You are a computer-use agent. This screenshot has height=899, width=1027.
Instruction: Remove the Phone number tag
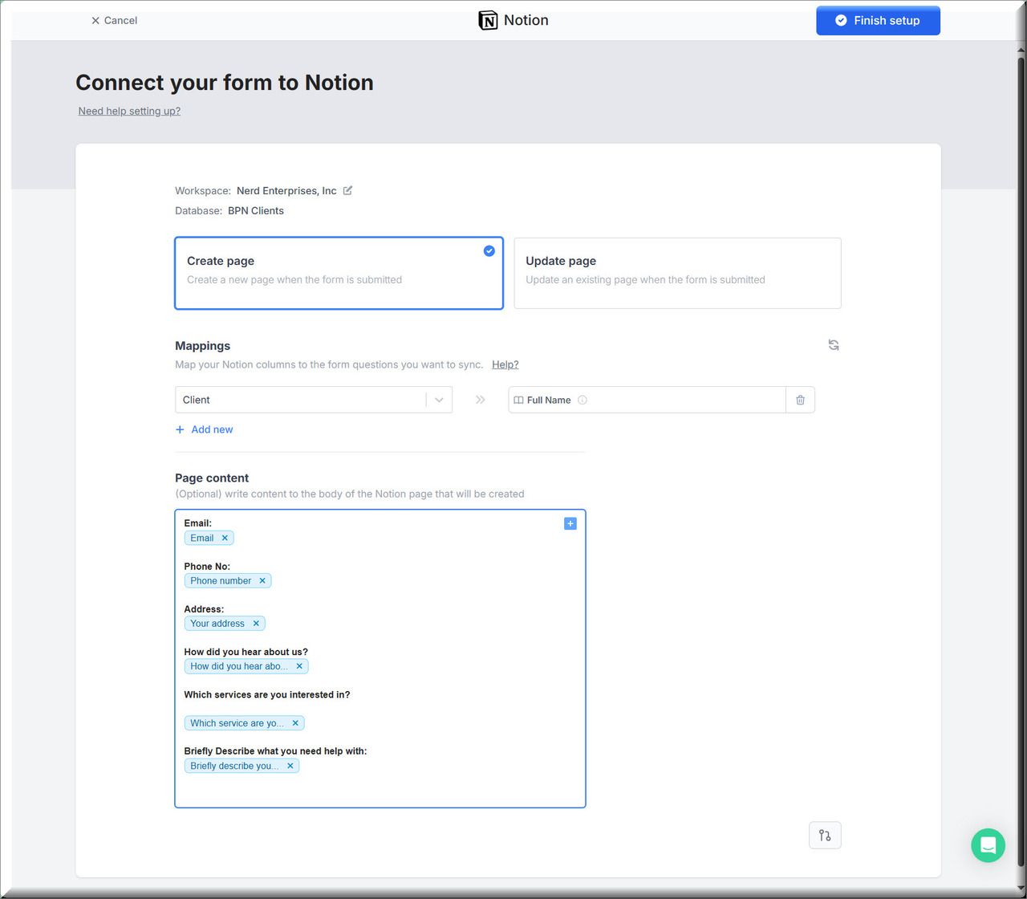click(262, 580)
